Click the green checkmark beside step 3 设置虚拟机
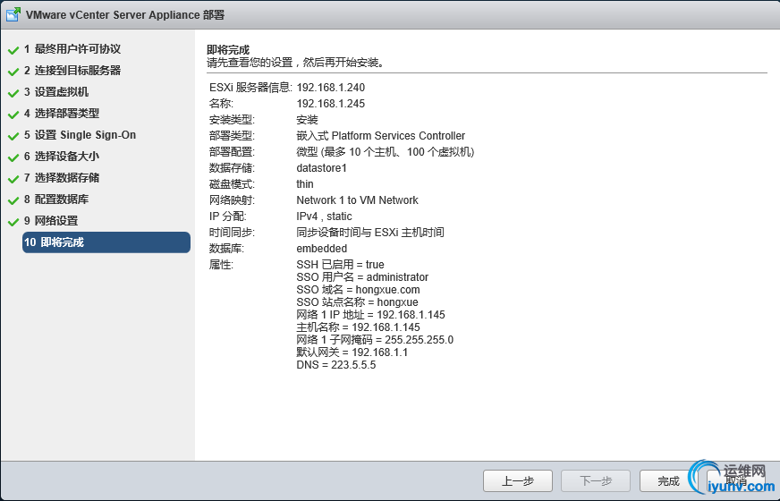This screenshot has height=501, width=780. tap(13, 94)
